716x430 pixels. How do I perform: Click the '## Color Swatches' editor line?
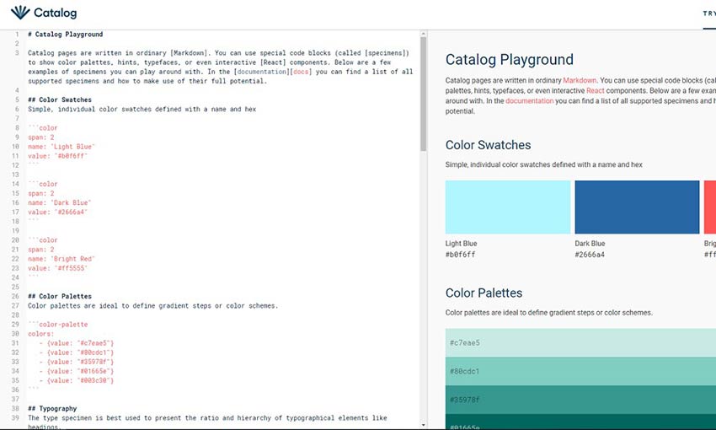pos(60,99)
